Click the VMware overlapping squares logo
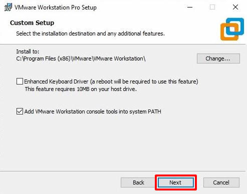This screenshot has height=194, width=247. pyautogui.click(x=232, y=29)
